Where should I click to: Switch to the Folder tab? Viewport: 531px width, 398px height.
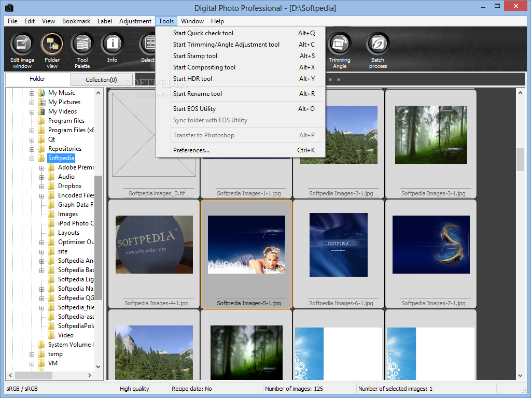[x=37, y=79]
